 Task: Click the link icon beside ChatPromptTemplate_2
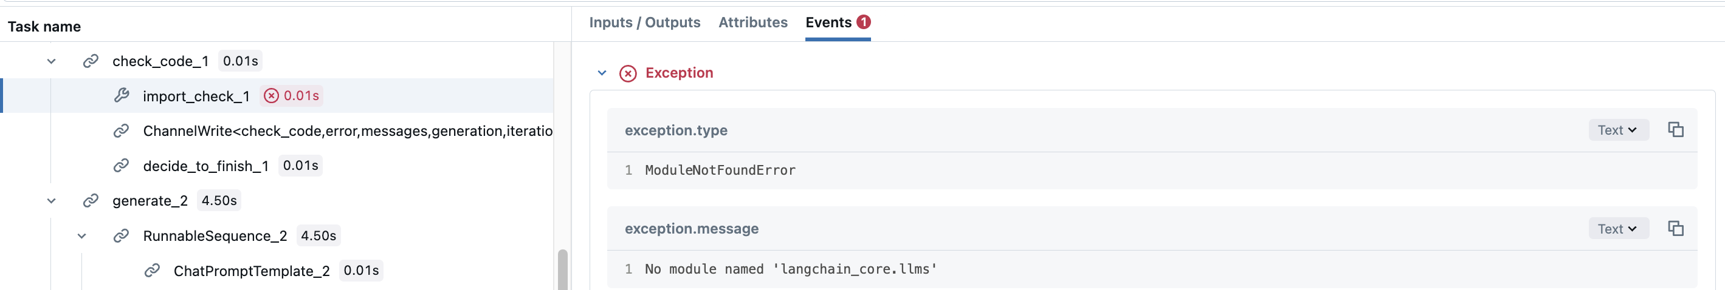point(152,270)
